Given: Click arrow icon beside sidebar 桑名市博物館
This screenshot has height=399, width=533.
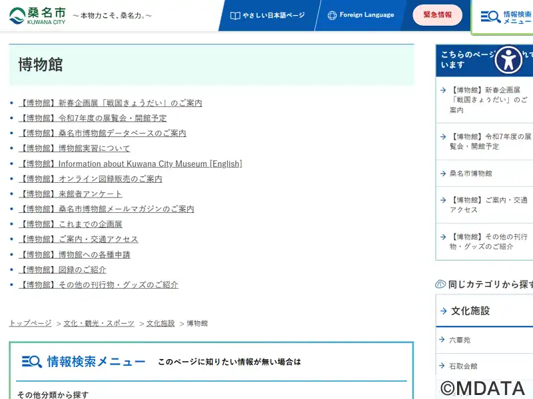Looking at the screenshot, I should point(443,174).
